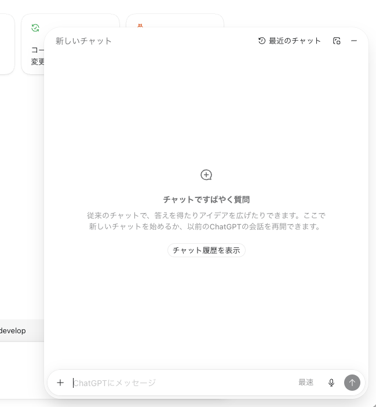
Task: Click the 新しいチャット title text
Action: point(83,41)
